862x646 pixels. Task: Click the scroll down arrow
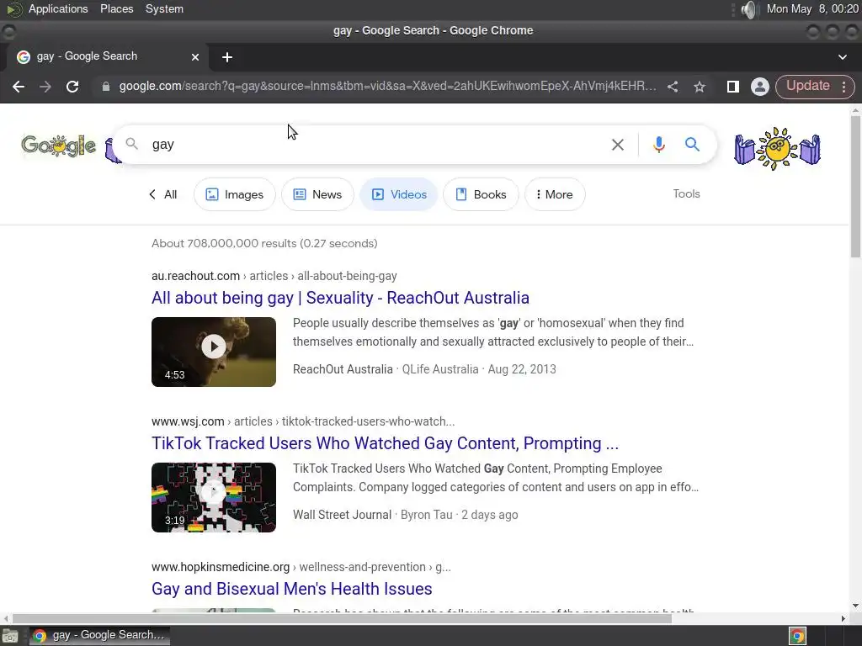855,606
